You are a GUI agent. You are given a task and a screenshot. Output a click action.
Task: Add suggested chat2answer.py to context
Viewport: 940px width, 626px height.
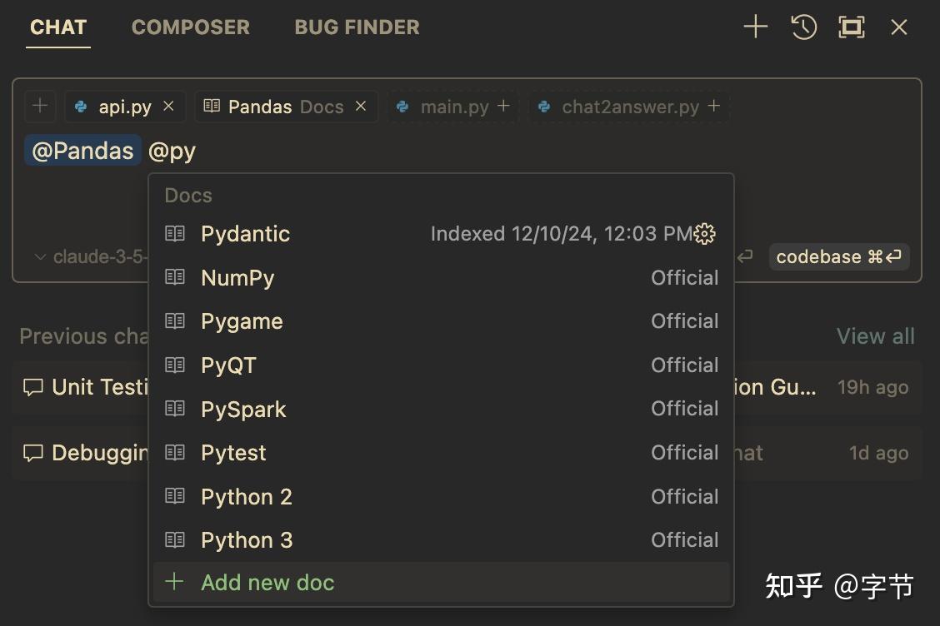point(713,107)
